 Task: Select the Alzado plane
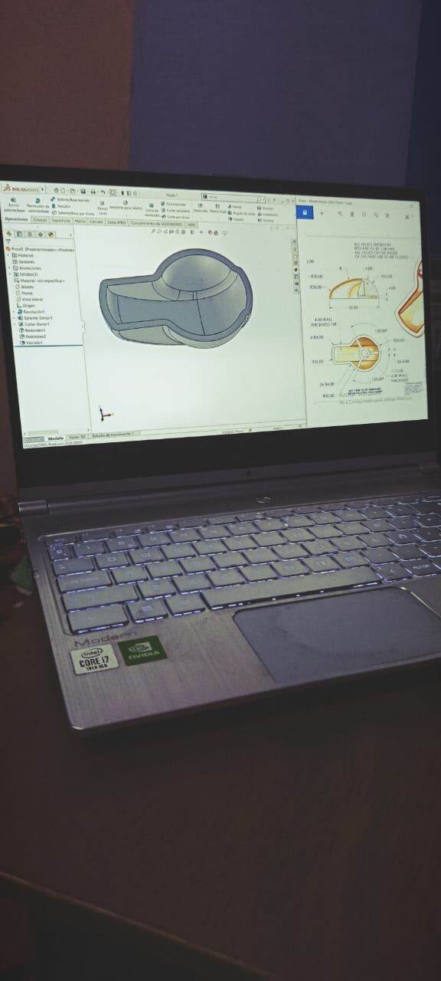[x=24, y=287]
